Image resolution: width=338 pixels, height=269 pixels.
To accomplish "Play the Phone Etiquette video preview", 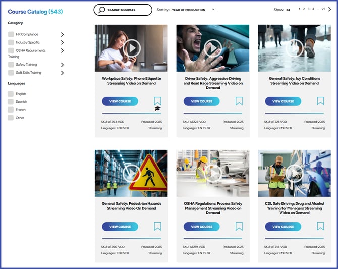I will click(x=131, y=48).
